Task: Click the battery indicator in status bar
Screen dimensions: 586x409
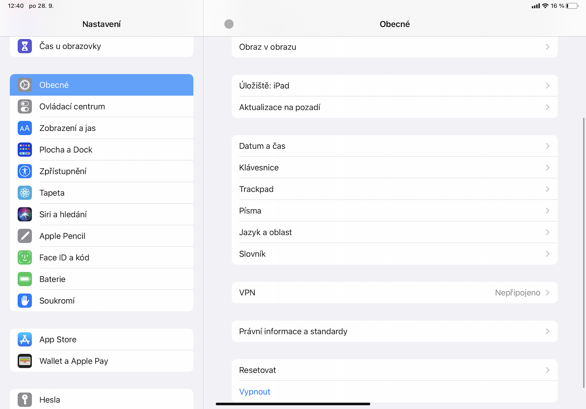Action: click(572, 6)
